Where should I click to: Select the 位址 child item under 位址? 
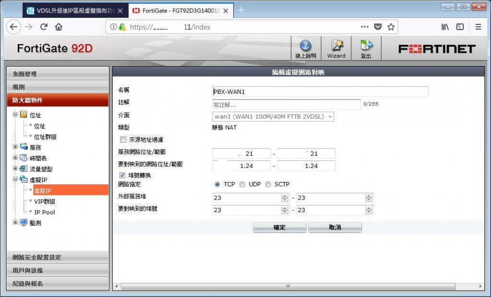pos(39,126)
